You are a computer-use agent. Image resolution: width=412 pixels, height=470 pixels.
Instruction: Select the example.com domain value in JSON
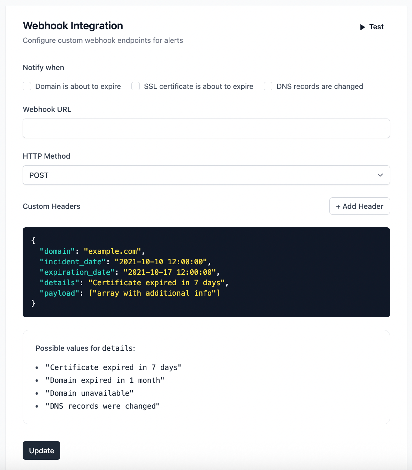click(113, 251)
